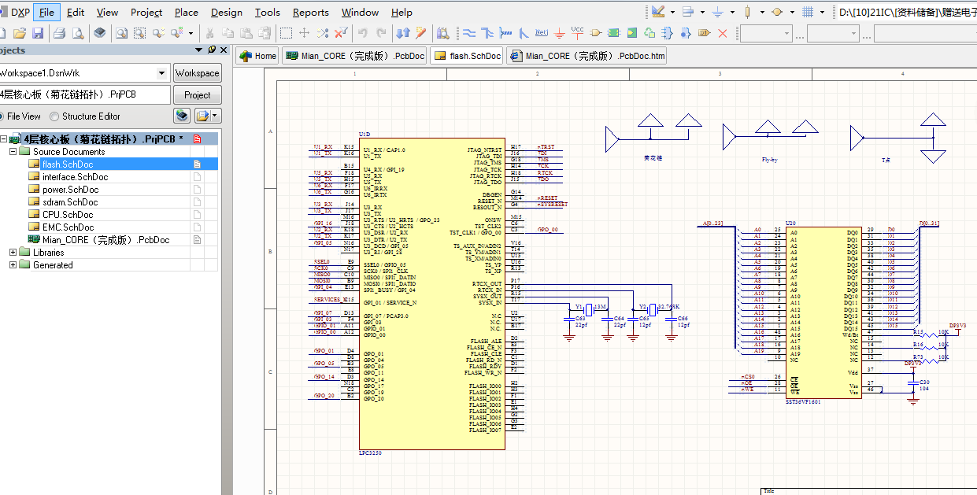Viewport: 977px width, 495px height.
Task: Click the Place Wire tool icon
Action: click(x=469, y=33)
